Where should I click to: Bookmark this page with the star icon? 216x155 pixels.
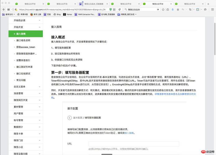coord(163,10)
